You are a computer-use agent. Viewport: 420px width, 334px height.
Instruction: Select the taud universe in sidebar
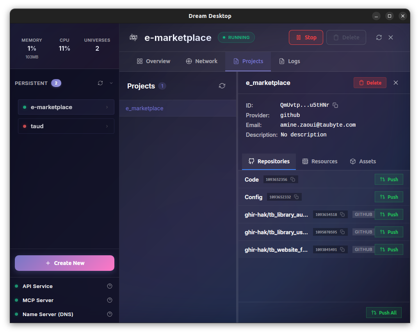coord(66,126)
